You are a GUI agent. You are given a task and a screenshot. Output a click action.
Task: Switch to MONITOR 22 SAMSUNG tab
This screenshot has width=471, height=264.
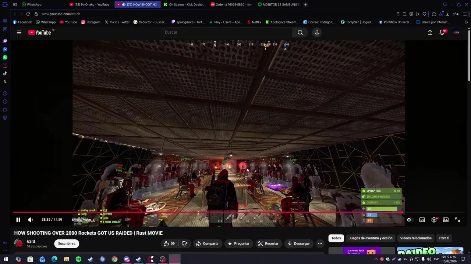(x=279, y=4)
